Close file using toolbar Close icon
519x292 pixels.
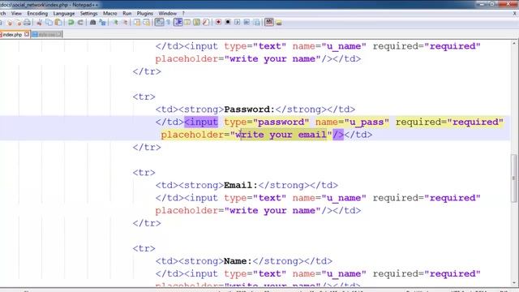point(10,23)
